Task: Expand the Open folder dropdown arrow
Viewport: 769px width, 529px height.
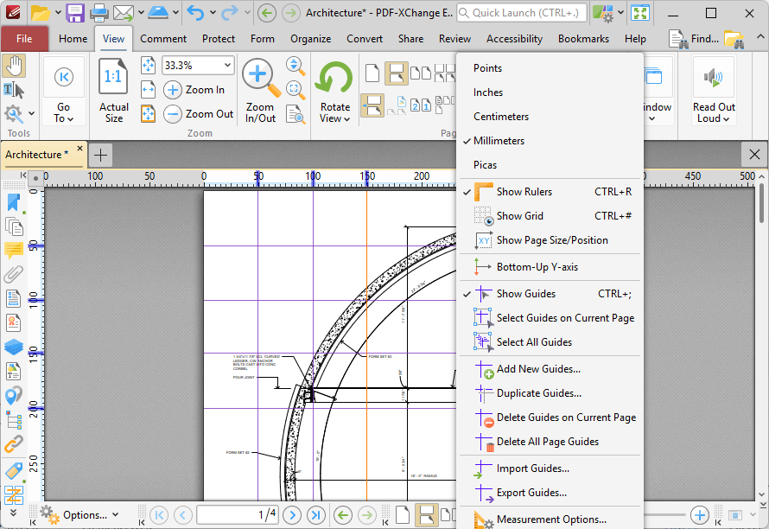Action: pyautogui.click(x=57, y=12)
